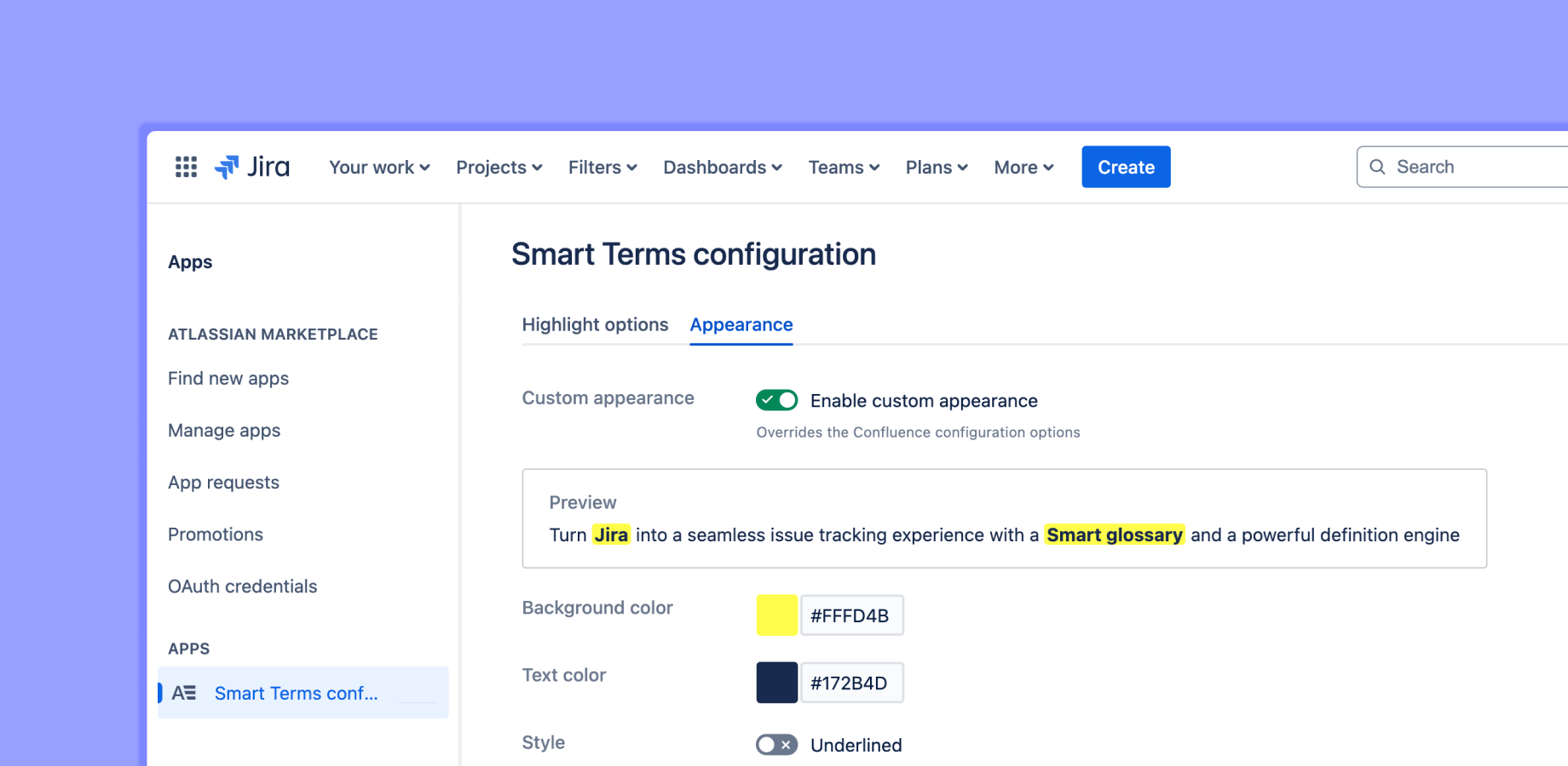Expand the Teams dropdown
The width and height of the screenshot is (1568, 766).
[845, 167]
